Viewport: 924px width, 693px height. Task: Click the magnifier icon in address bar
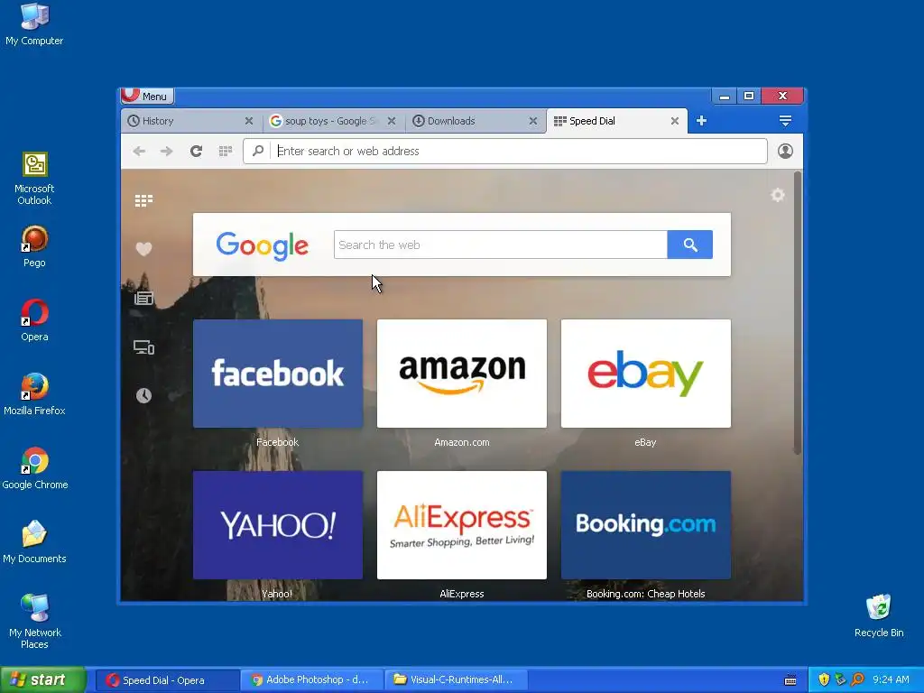[x=258, y=151]
